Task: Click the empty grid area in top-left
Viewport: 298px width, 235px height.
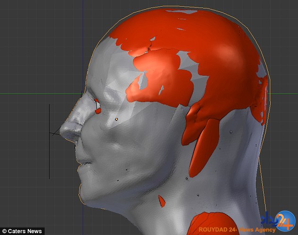Action: (38, 38)
